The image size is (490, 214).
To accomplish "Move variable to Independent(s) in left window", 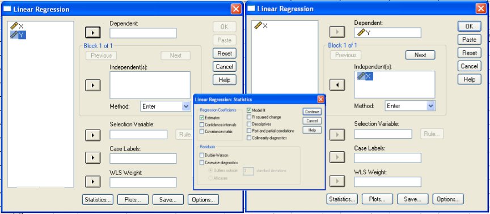I will click(93, 85).
